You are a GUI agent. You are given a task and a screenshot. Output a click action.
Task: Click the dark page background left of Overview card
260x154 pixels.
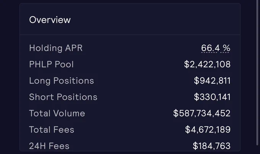[10, 77]
